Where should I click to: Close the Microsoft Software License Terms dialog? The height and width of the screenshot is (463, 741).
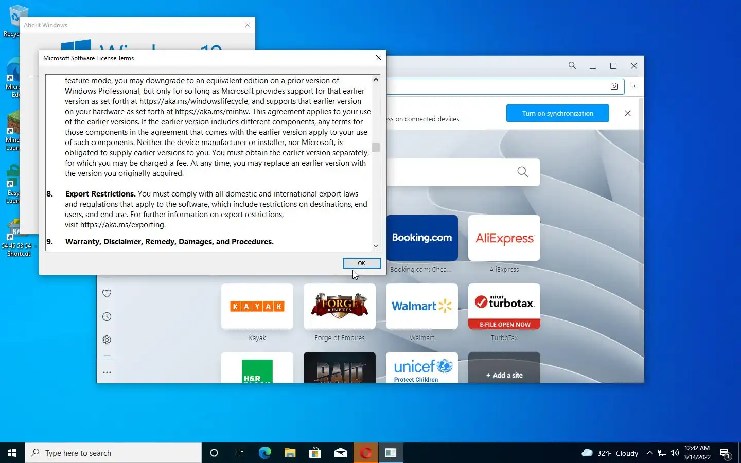point(379,58)
